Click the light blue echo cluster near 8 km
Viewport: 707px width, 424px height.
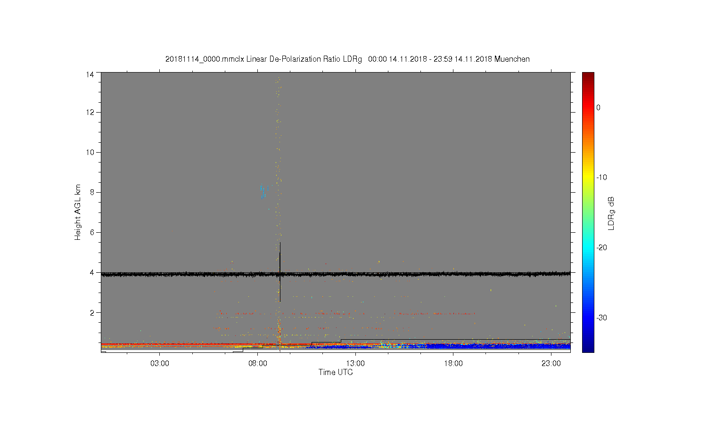(x=264, y=191)
